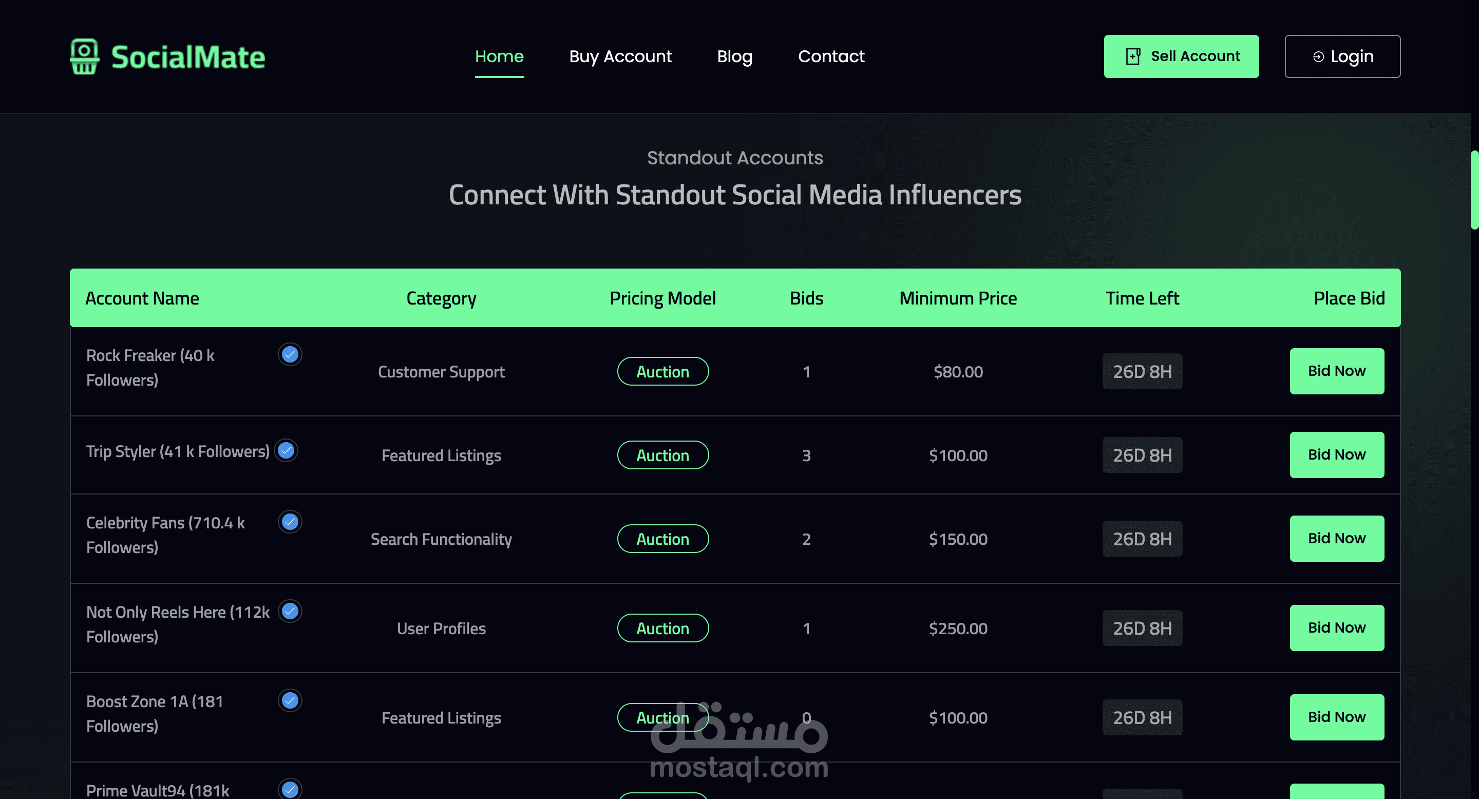
Task: Click Celebrity Fans verified checkmark badge
Action: pyautogui.click(x=290, y=522)
